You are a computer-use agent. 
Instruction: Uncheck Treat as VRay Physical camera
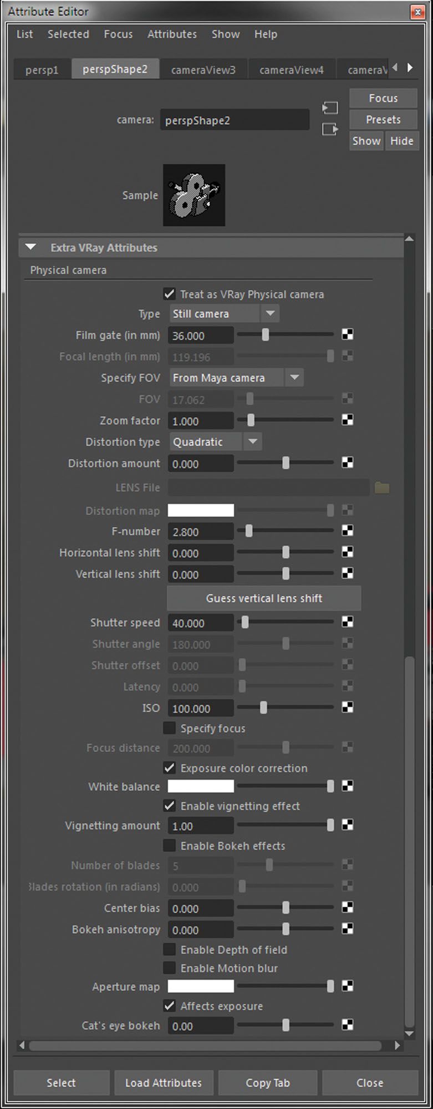tap(170, 294)
